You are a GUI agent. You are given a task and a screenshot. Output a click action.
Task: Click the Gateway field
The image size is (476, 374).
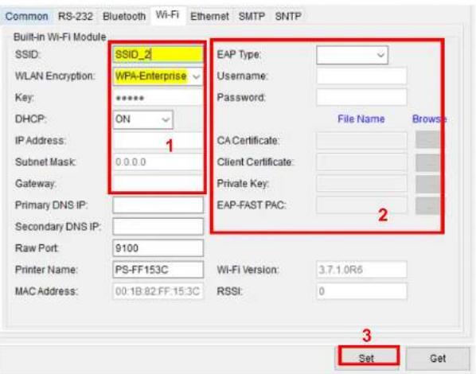(x=158, y=183)
